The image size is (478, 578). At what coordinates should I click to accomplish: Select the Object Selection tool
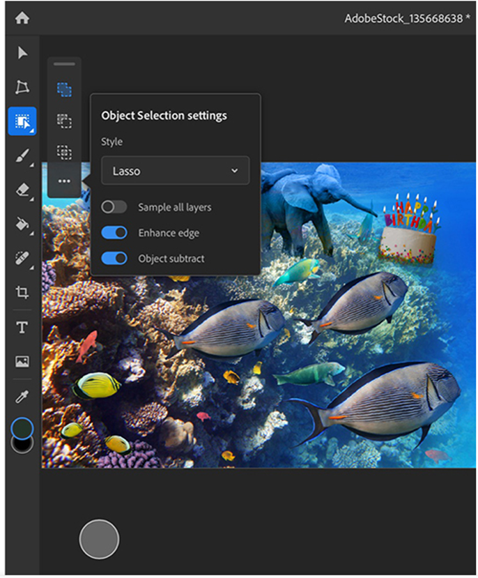[x=22, y=121]
